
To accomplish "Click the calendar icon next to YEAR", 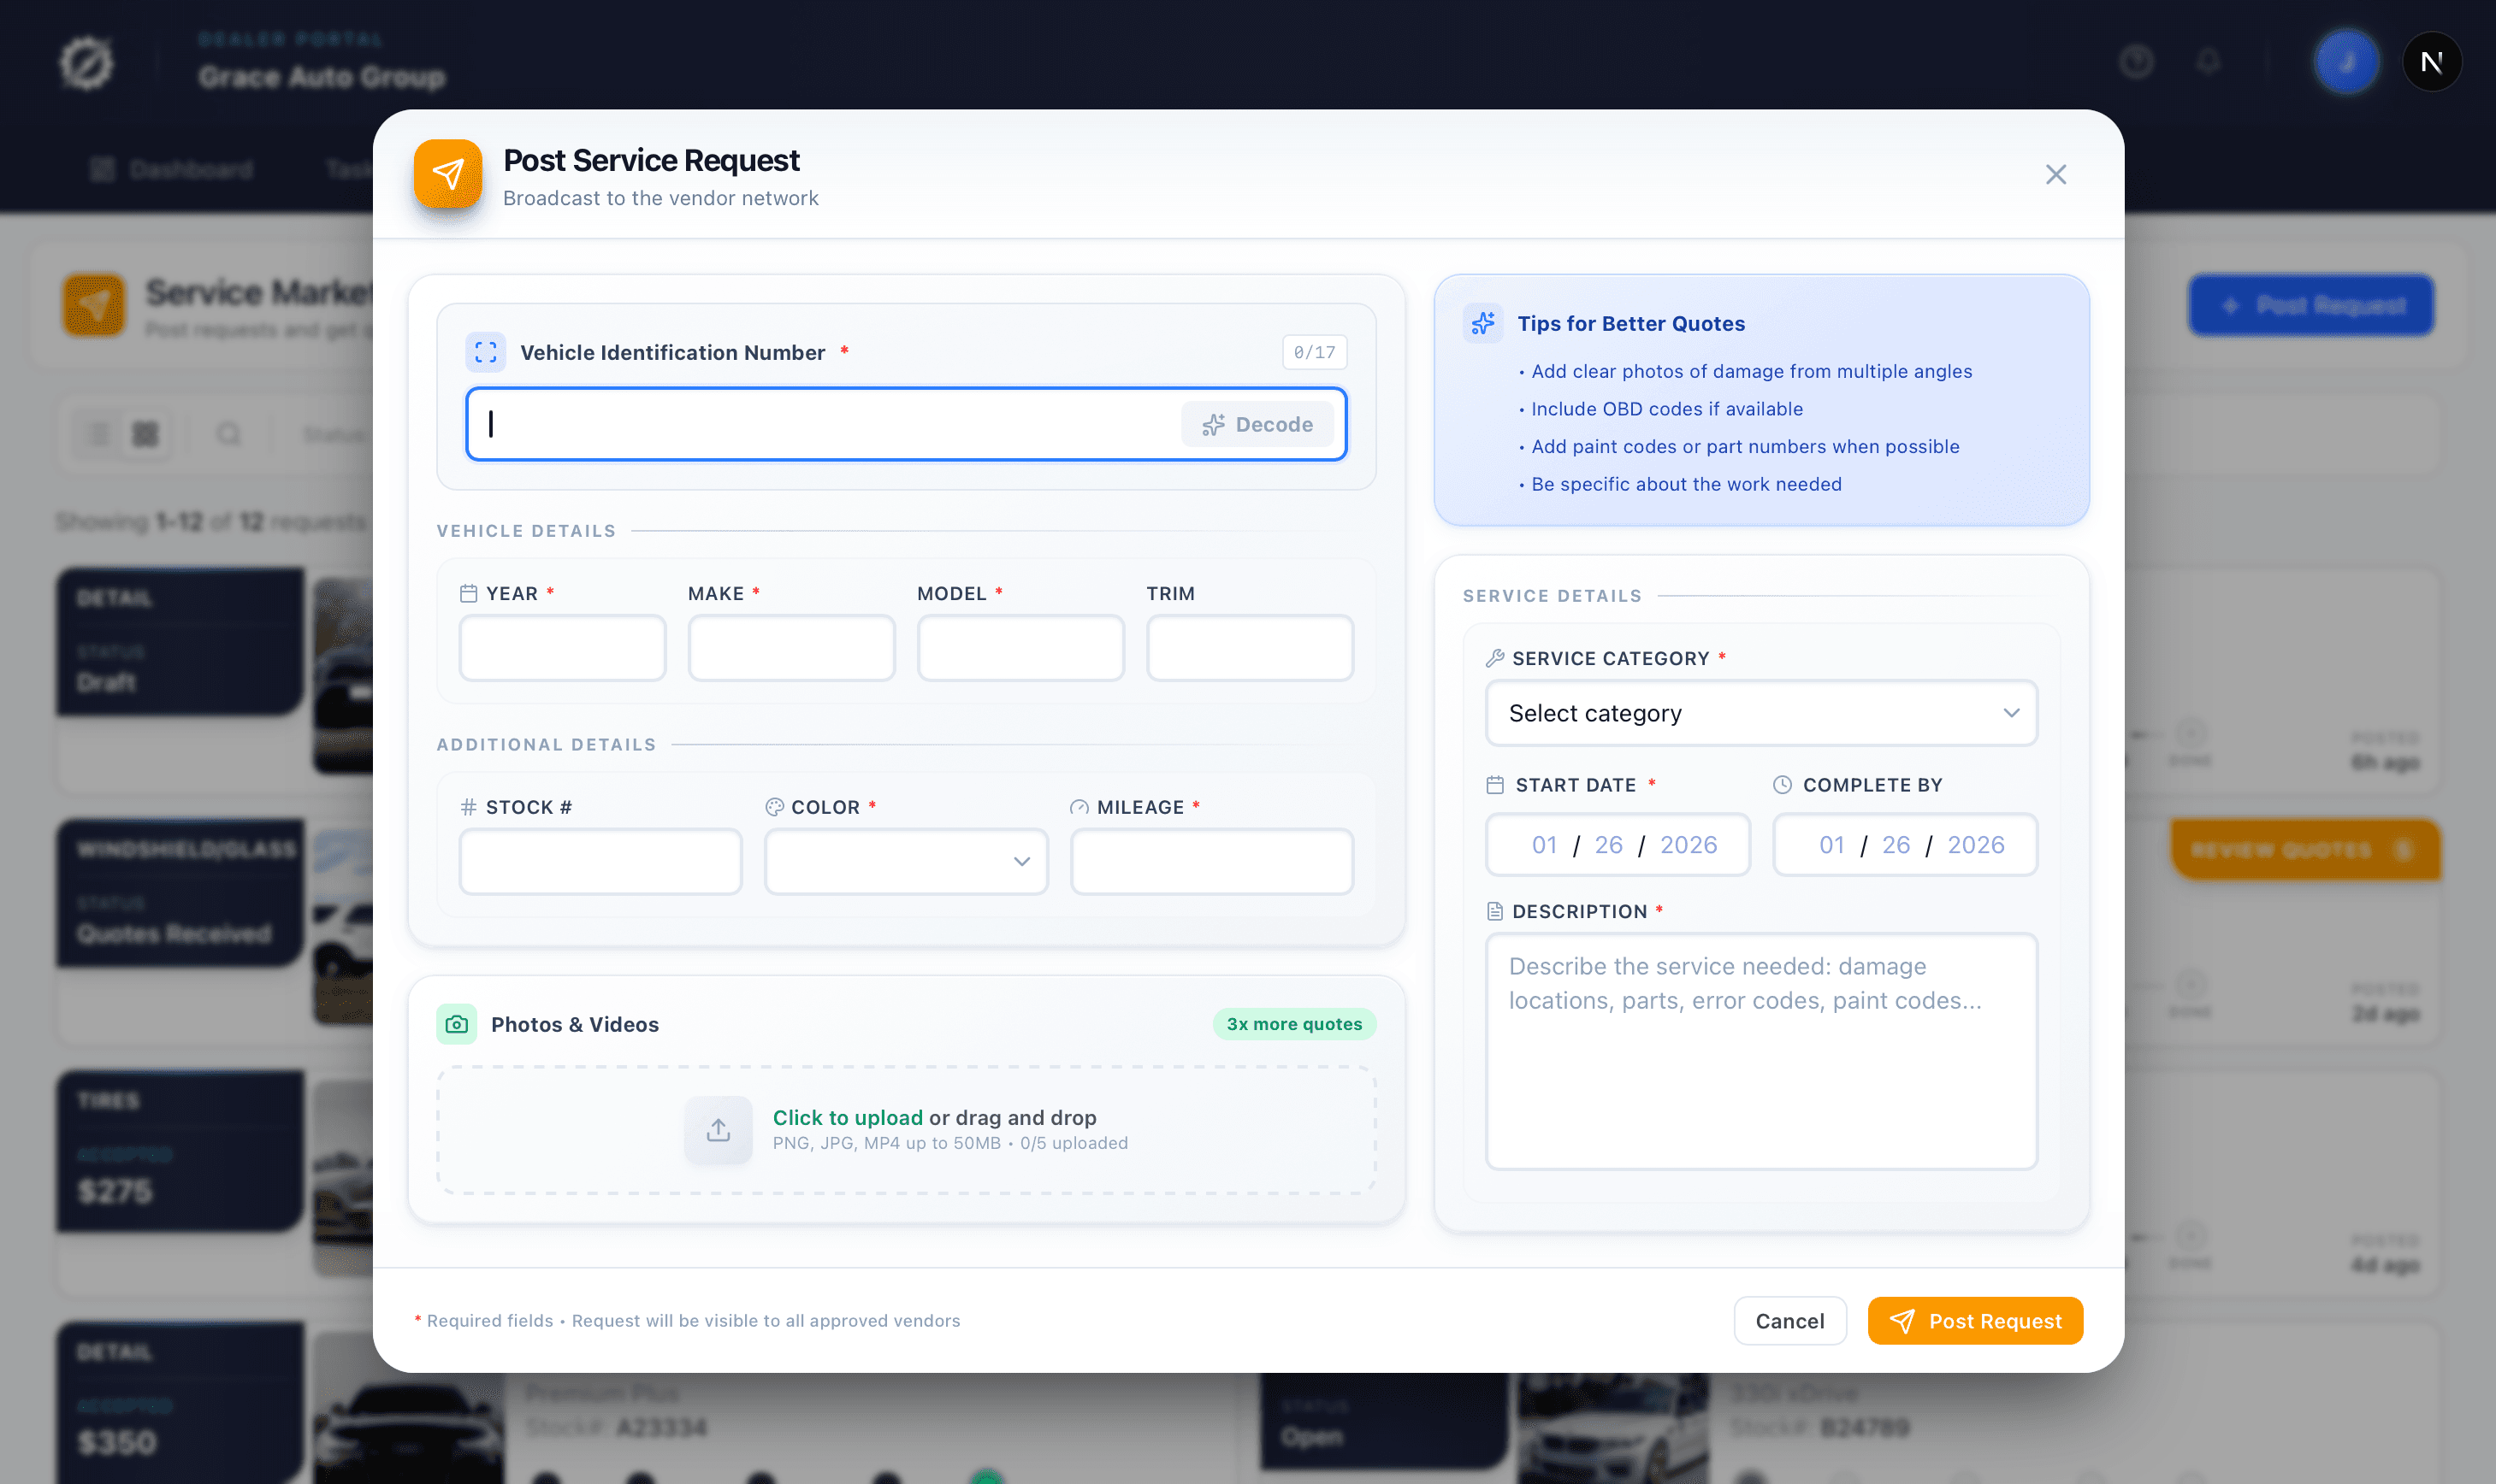I will pos(468,593).
